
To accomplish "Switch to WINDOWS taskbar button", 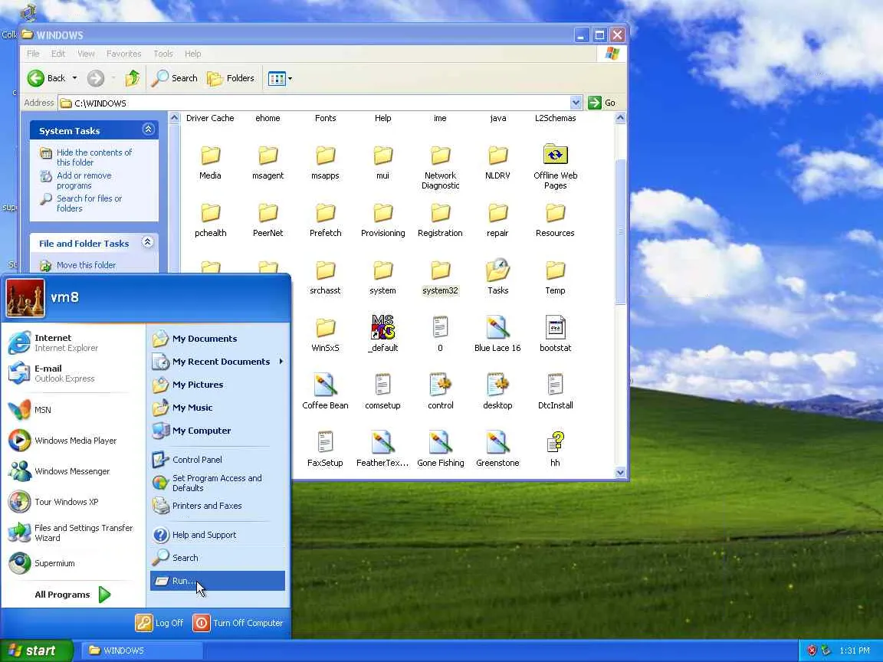I will [143, 651].
